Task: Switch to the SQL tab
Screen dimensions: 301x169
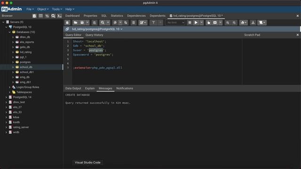Action: 104,15
